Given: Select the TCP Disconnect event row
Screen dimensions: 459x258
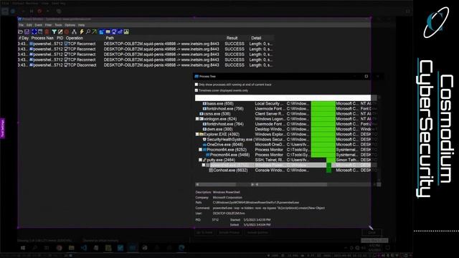Looking at the screenshot, I should [146, 65].
